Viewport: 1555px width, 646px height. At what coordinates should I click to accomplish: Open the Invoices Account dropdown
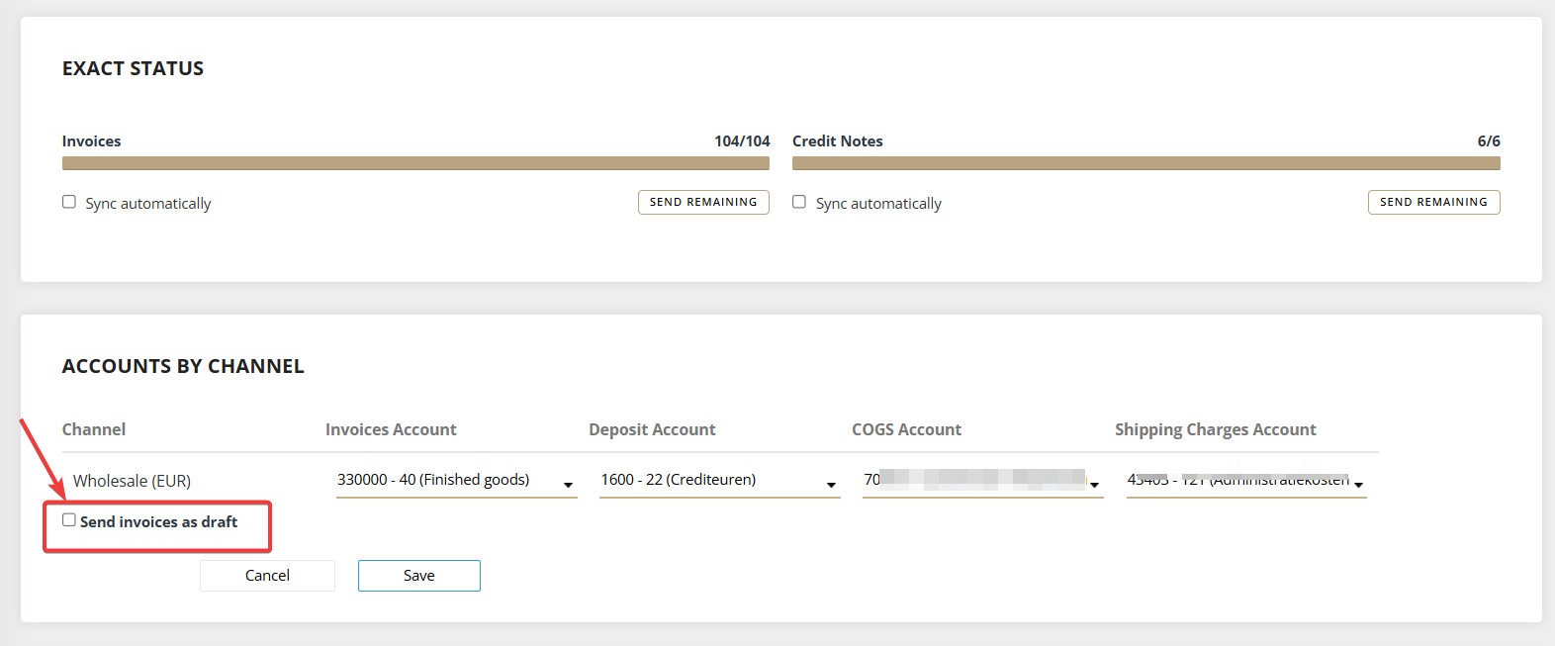[456, 480]
